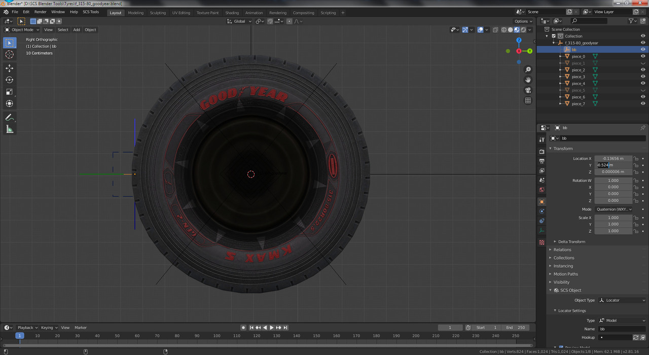The height and width of the screenshot is (355, 649).
Task: Open the Tool properties tab
Action: (542, 139)
